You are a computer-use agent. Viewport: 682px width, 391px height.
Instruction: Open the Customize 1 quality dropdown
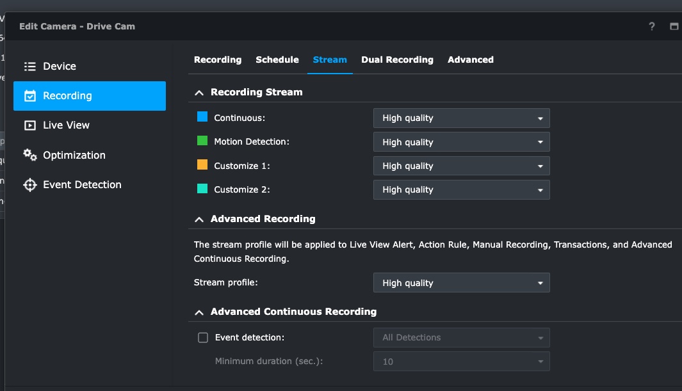coord(461,166)
